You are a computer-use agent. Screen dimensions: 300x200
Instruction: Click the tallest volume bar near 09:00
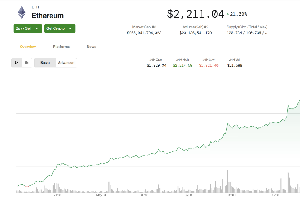pyautogui.click(x=228, y=182)
